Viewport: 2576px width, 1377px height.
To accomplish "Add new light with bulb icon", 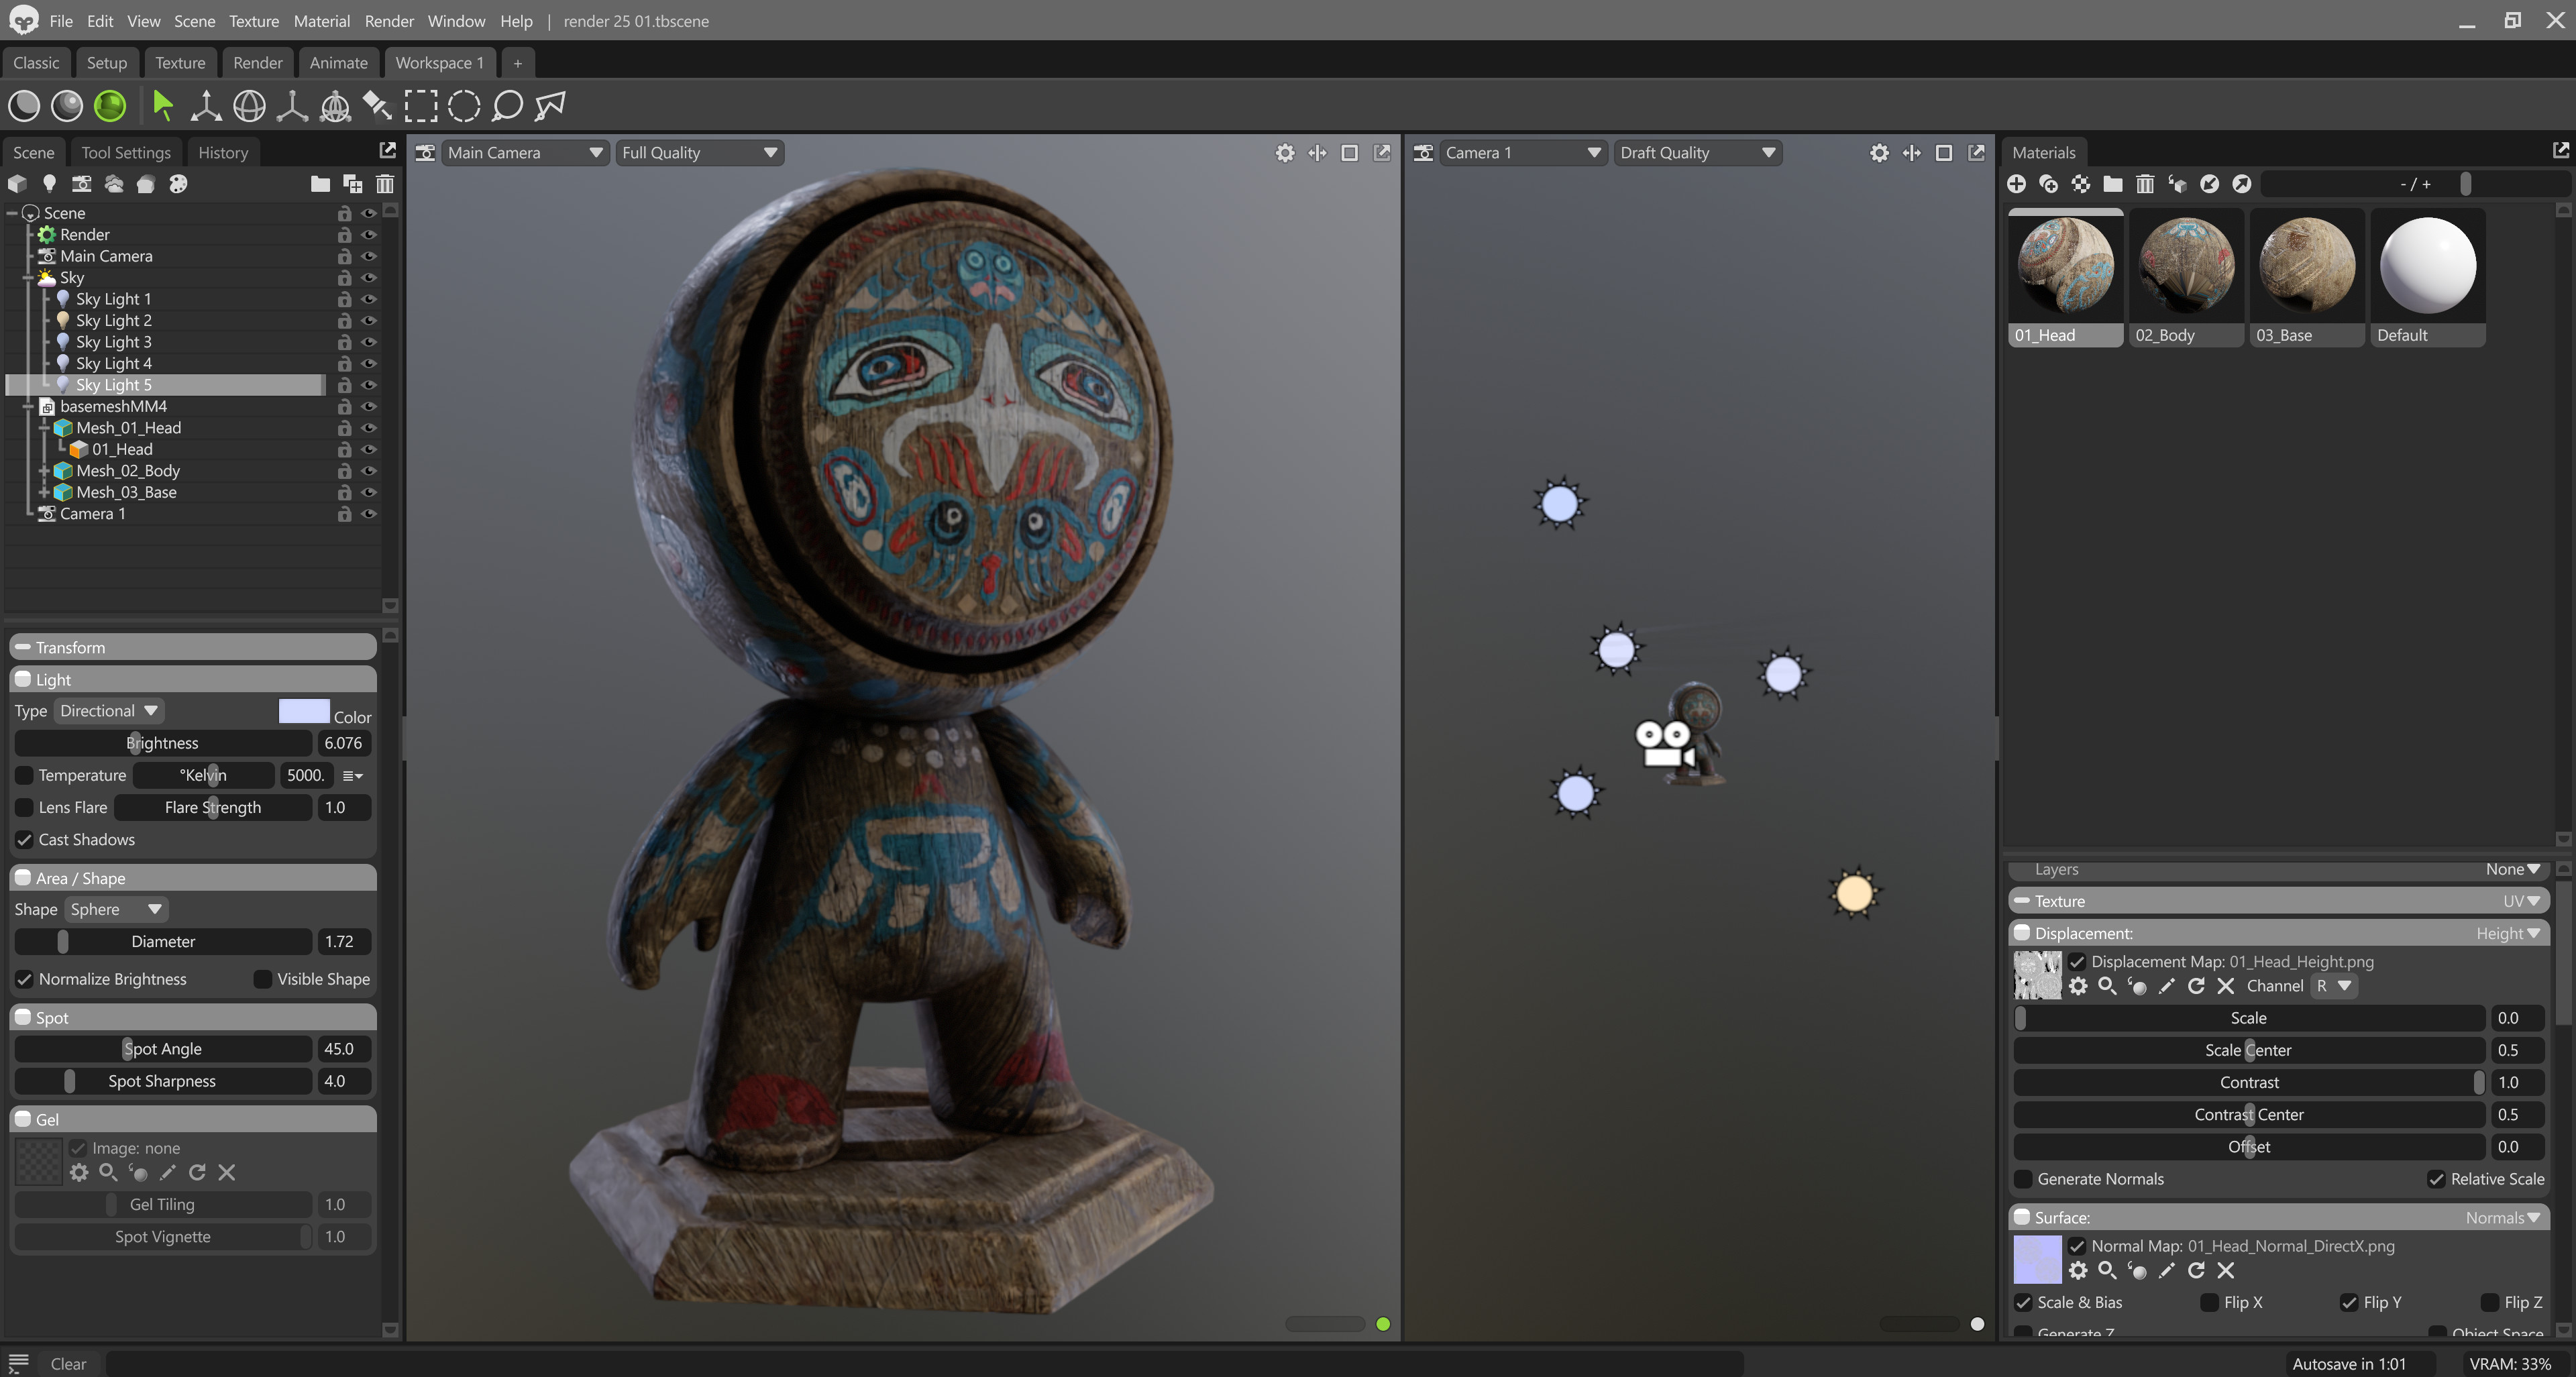I will 49,184.
